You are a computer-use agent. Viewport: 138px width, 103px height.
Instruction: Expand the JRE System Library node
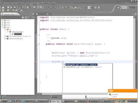click(5, 36)
